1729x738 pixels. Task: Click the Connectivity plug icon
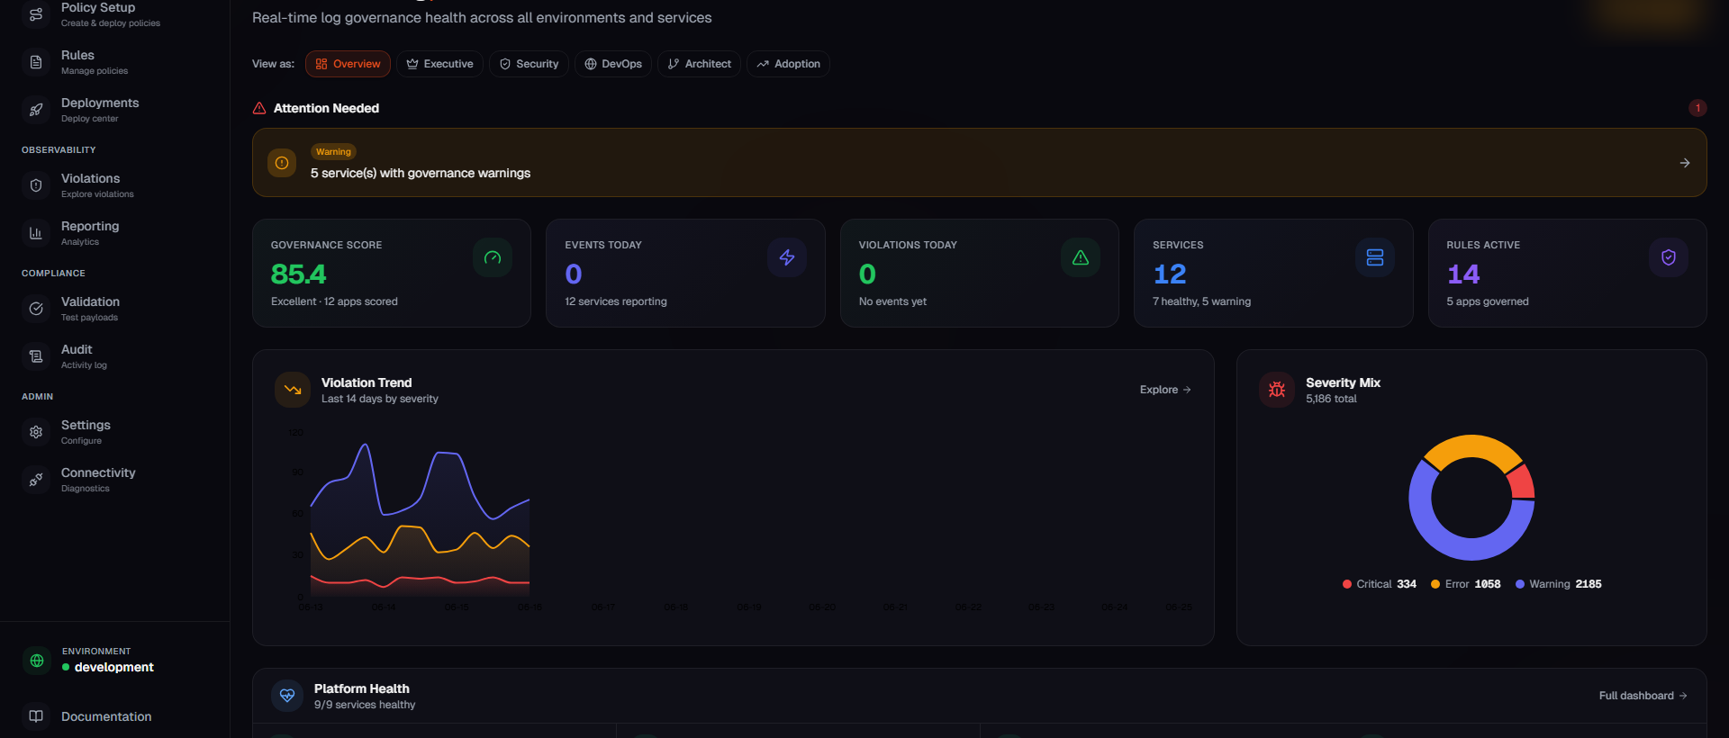click(36, 480)
